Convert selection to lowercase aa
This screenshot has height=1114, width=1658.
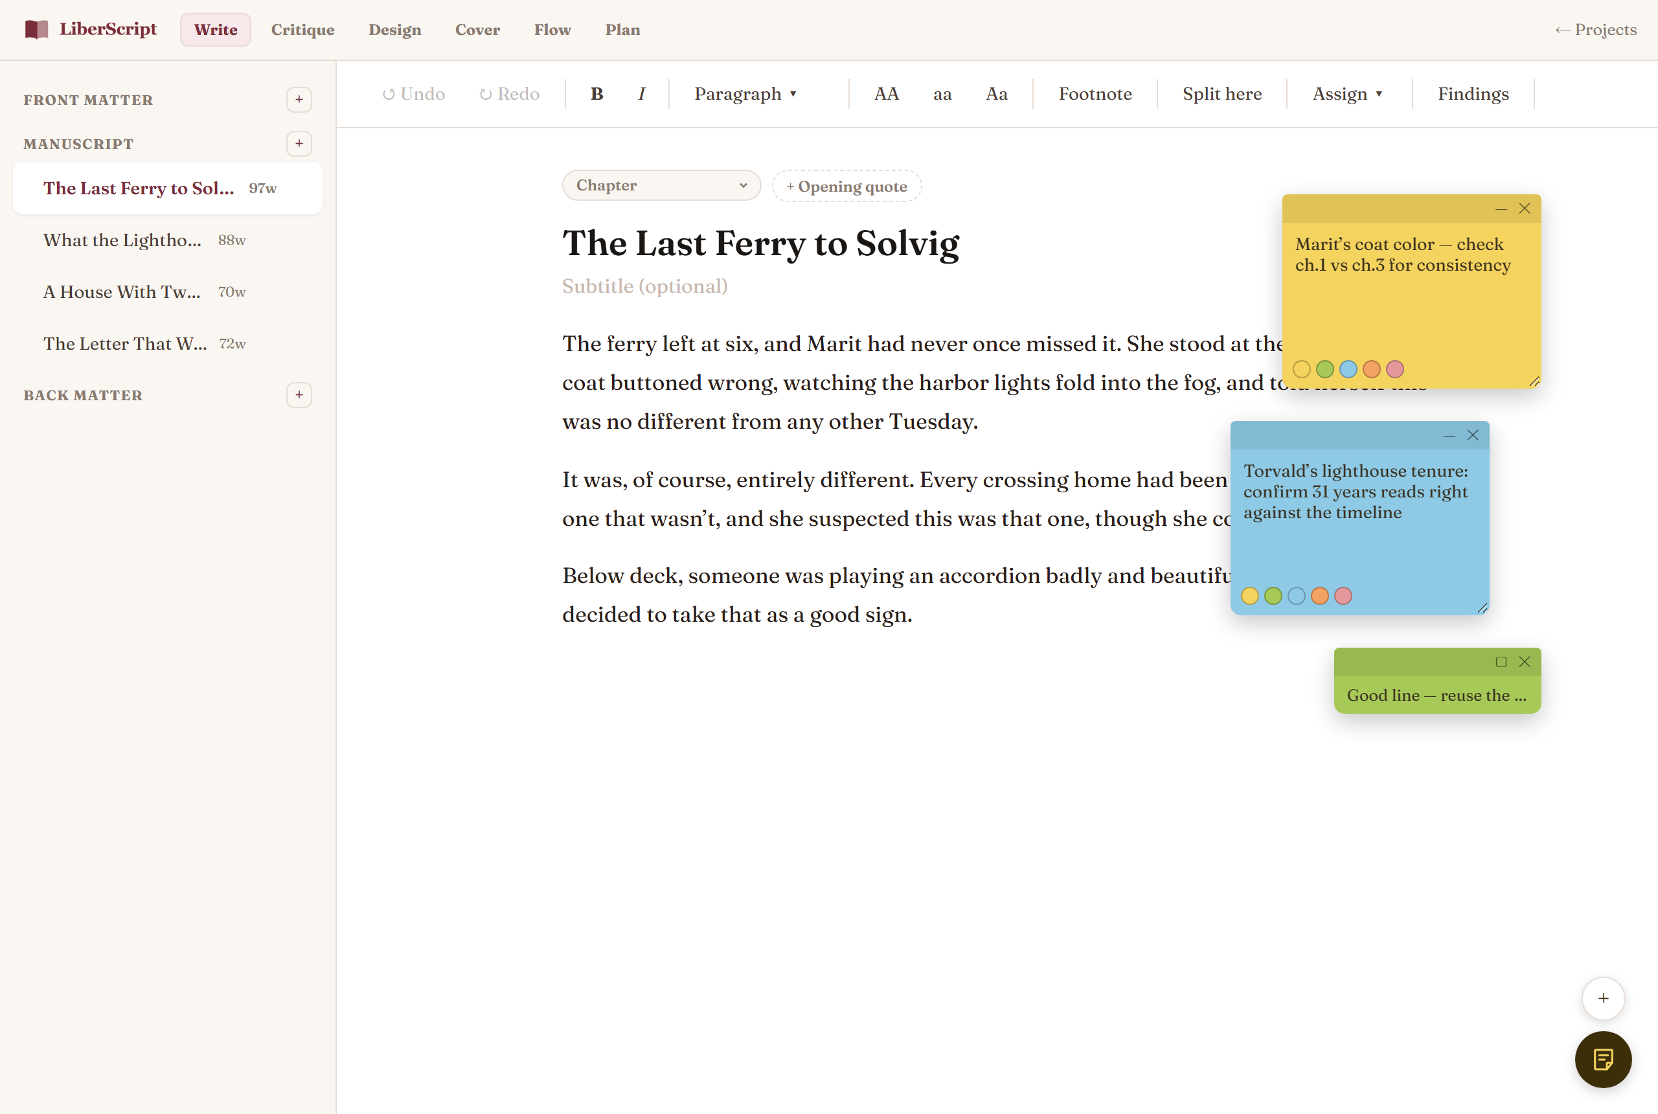coord(942,94)
